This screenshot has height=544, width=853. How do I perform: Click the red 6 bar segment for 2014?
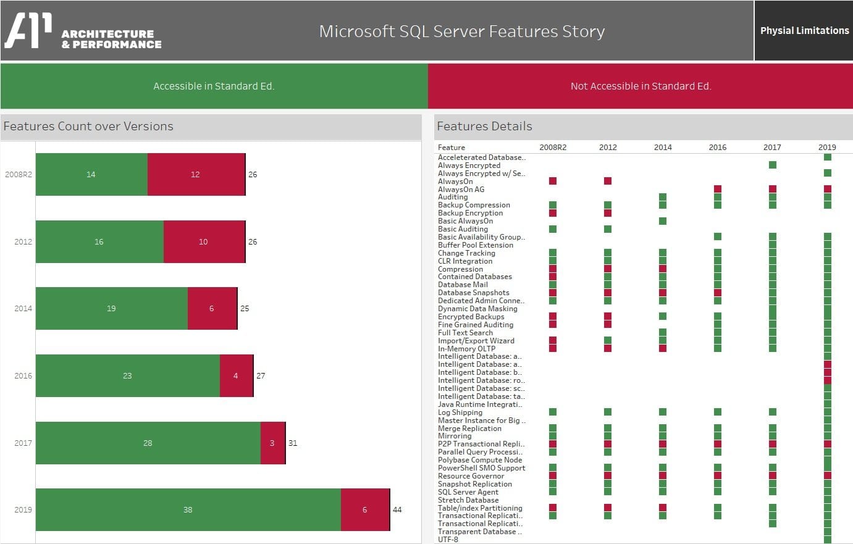[212, 308]
